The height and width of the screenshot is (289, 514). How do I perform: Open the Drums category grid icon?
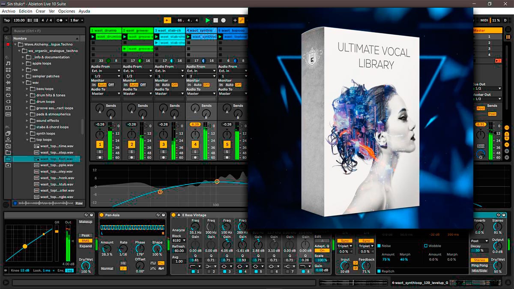pyautogui.click(x=8, y=69)
